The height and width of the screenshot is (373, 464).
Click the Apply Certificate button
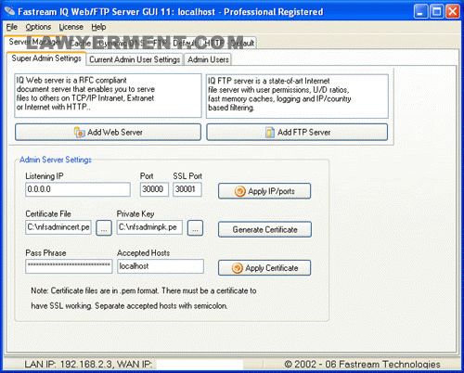coord(264,268)
